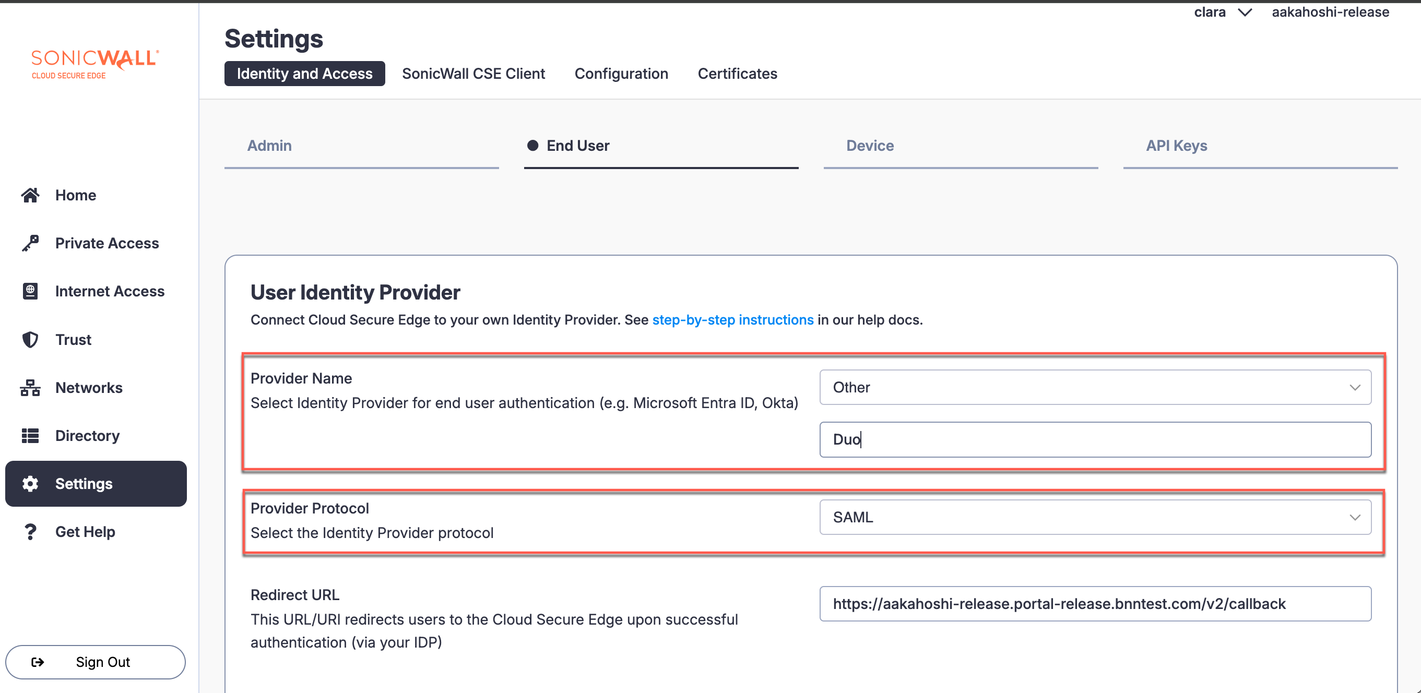Open the Provider Name dropdown showing Other
This screenshot has height=693, width=1421.
(x=1094, y=387)
